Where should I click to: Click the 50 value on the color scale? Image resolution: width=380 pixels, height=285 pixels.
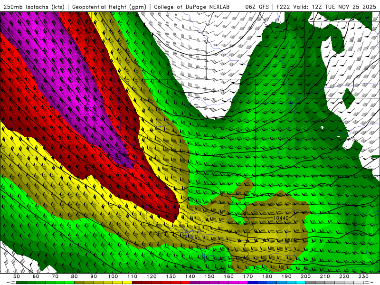tap(17, 276)
